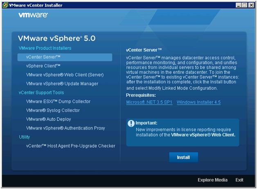Choose VMware vSphere Web Client (Server)
Image resolution: width=257 pixels, height=189 pixels.
[x=65, y=75]
